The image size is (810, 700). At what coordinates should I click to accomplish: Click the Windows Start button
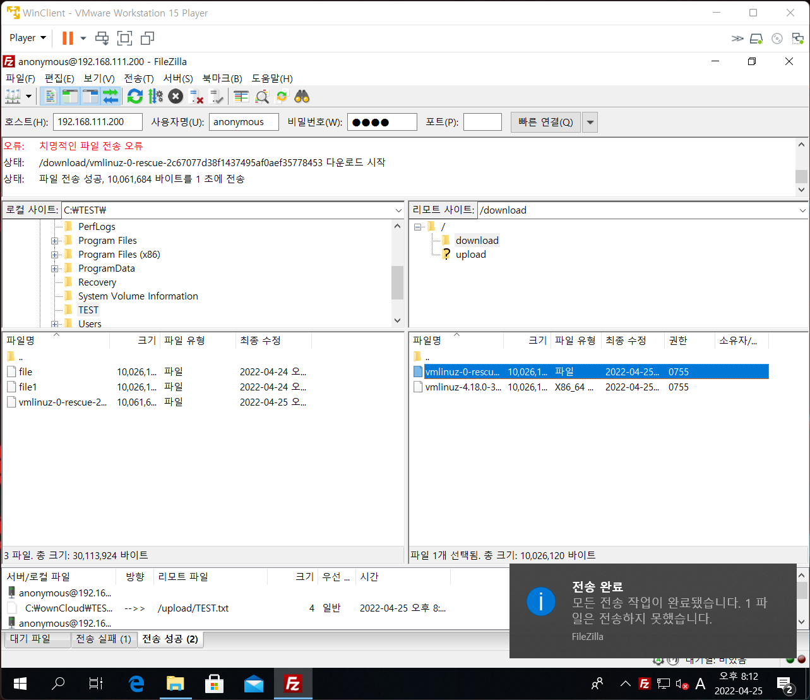point(20,684)
